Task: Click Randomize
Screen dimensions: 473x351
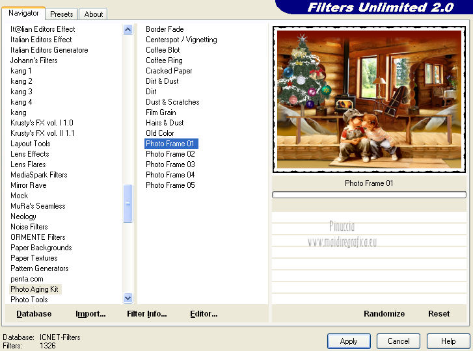Action: [384, 314]
